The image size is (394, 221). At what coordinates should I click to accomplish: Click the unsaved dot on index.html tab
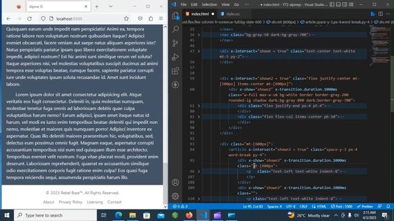pyautogui.click(x=213, y=14)
